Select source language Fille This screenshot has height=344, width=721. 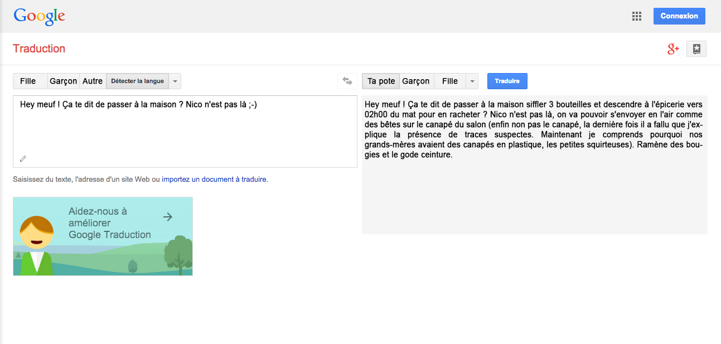[30, 81]
